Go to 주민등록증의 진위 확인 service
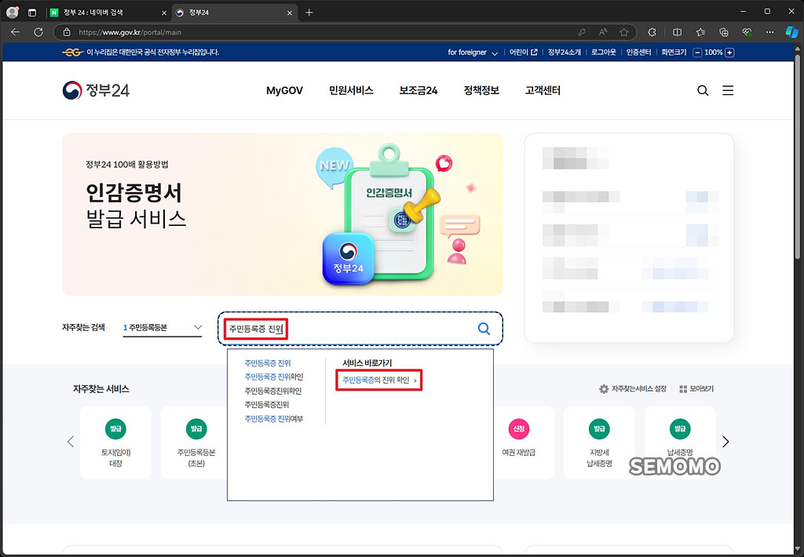This screenshot has width=804, height=557. click(x=379, y=380)
